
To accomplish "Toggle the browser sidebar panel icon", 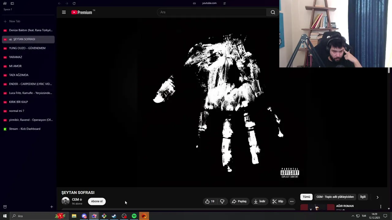I will coord(12,3).
